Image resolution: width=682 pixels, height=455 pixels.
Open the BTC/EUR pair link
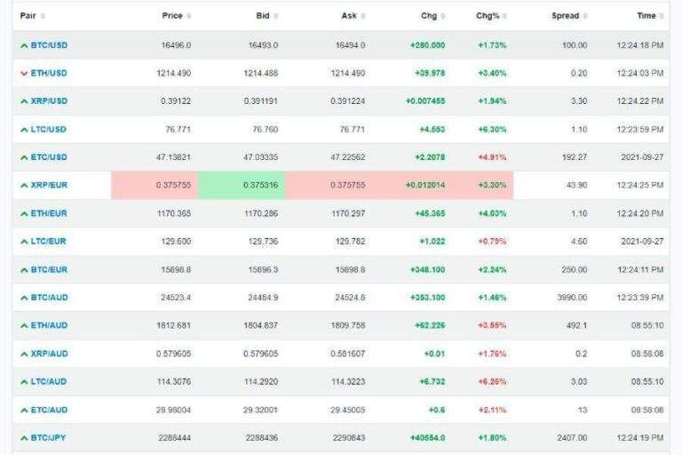pyautogui.click(x=49, y=269)
